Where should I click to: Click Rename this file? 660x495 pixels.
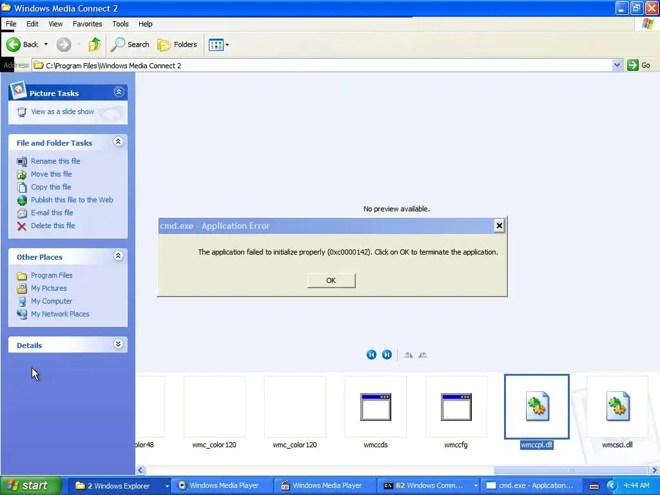coord(55,161)
